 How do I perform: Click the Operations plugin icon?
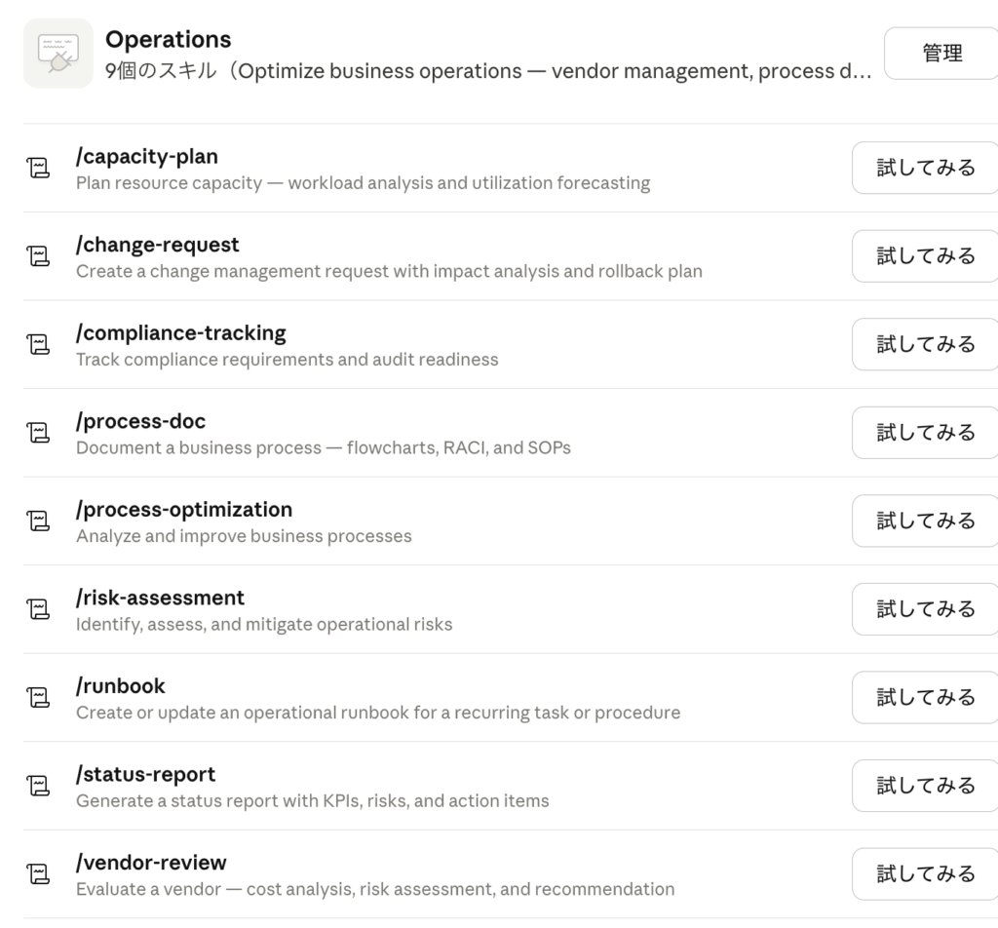[58, 54]
